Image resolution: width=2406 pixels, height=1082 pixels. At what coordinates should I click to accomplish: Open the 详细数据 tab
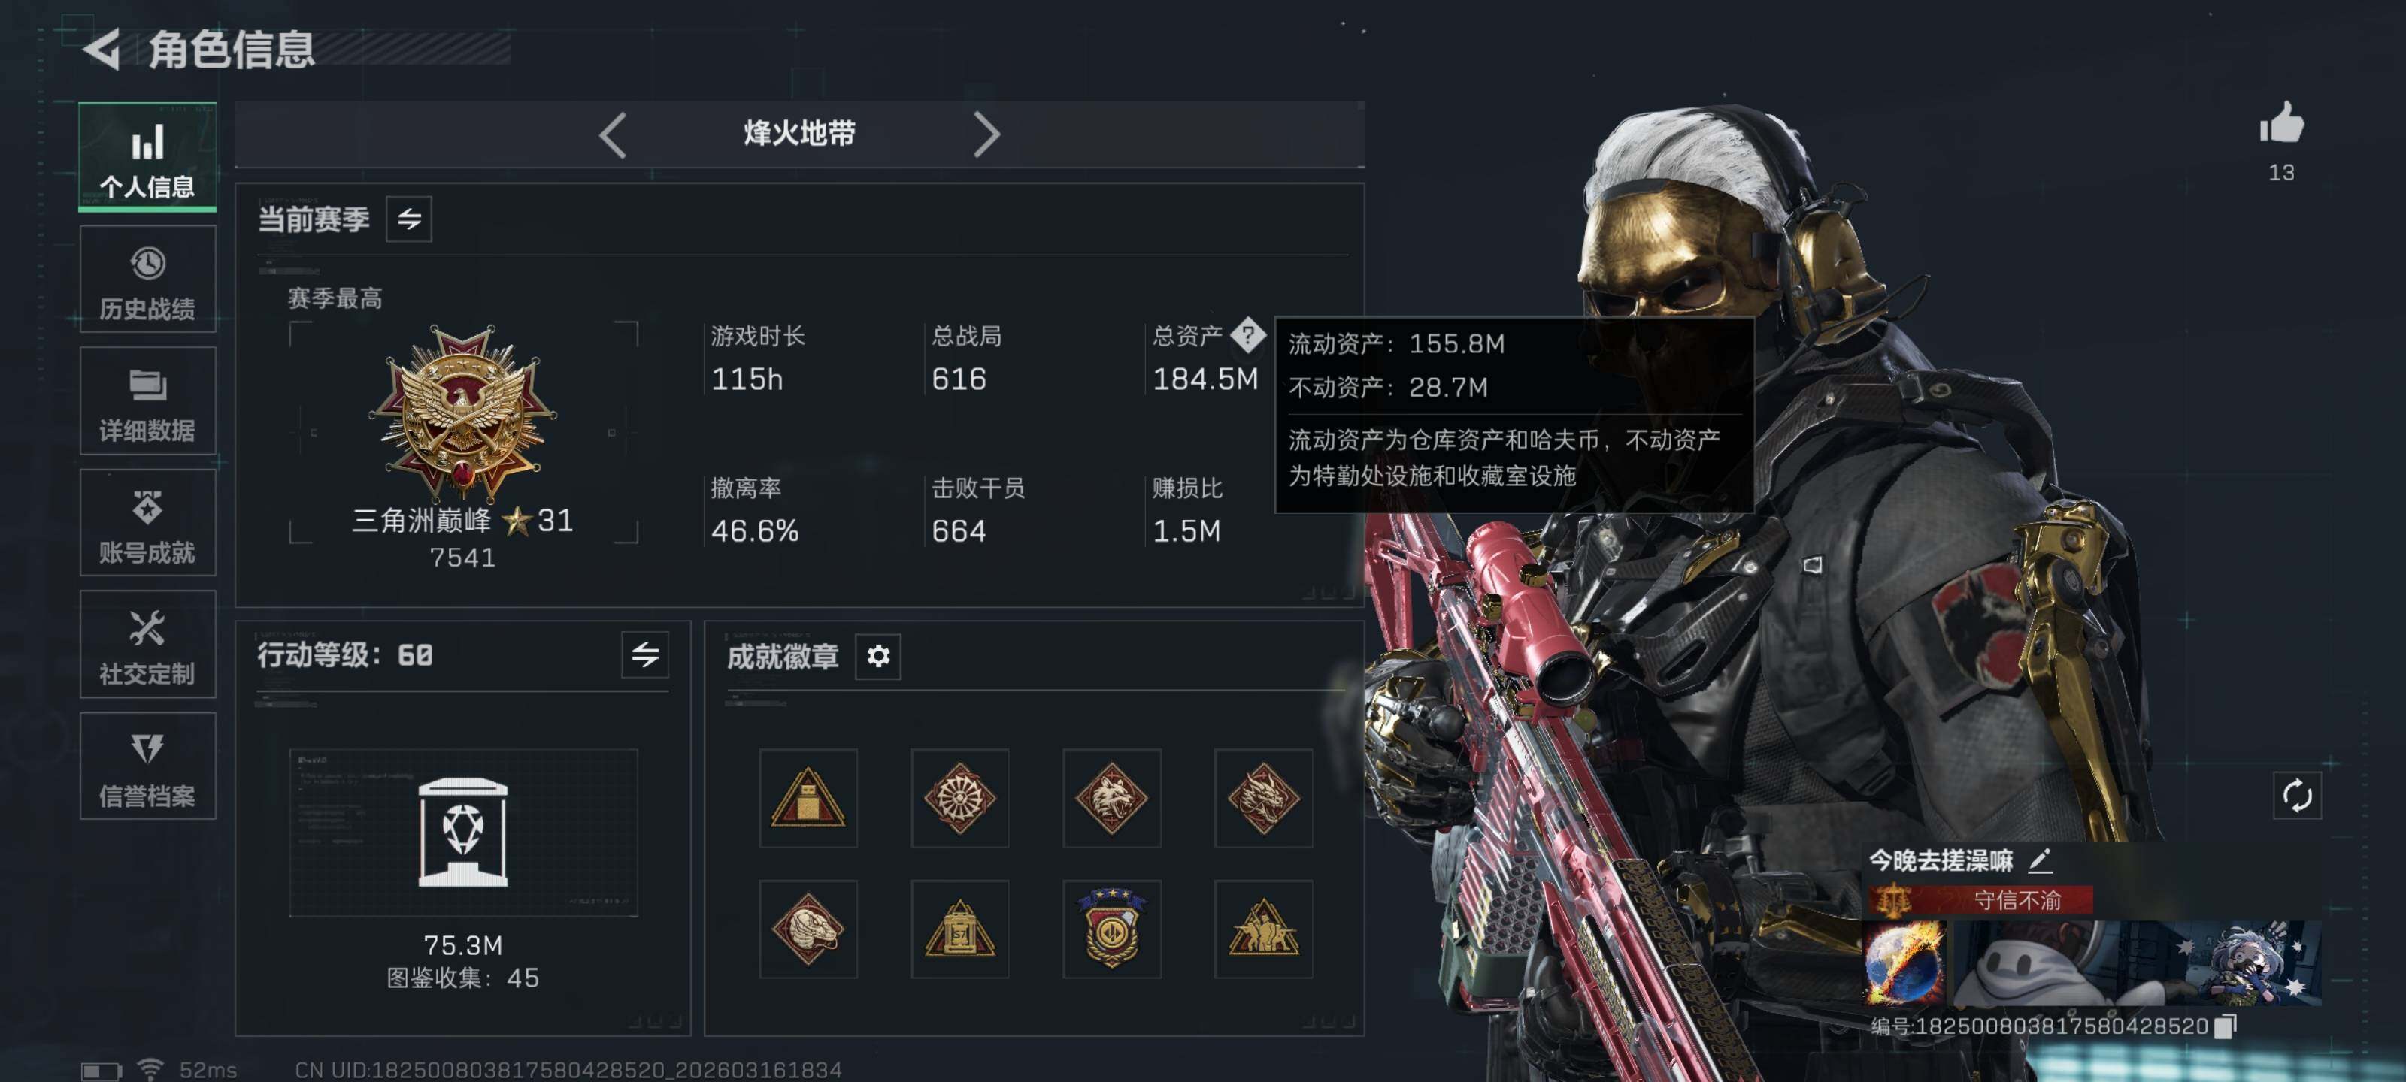(147, 401)
